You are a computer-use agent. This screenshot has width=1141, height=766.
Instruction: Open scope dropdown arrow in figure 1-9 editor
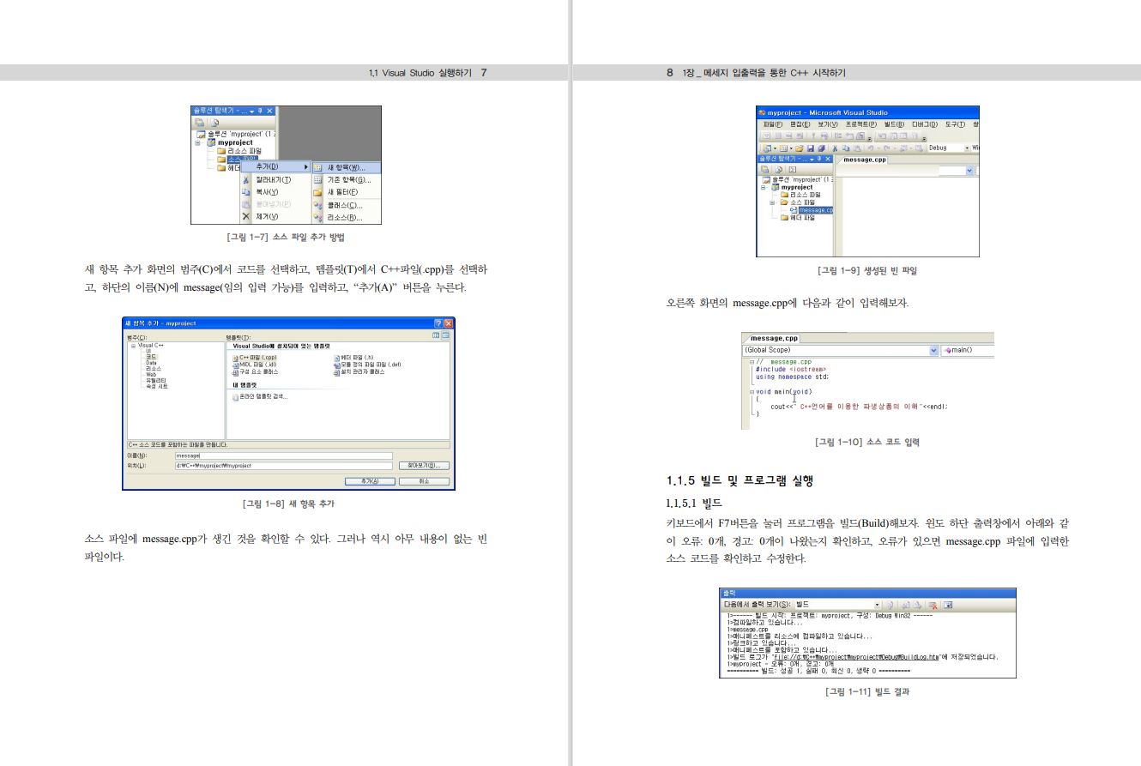coord(969,172)
